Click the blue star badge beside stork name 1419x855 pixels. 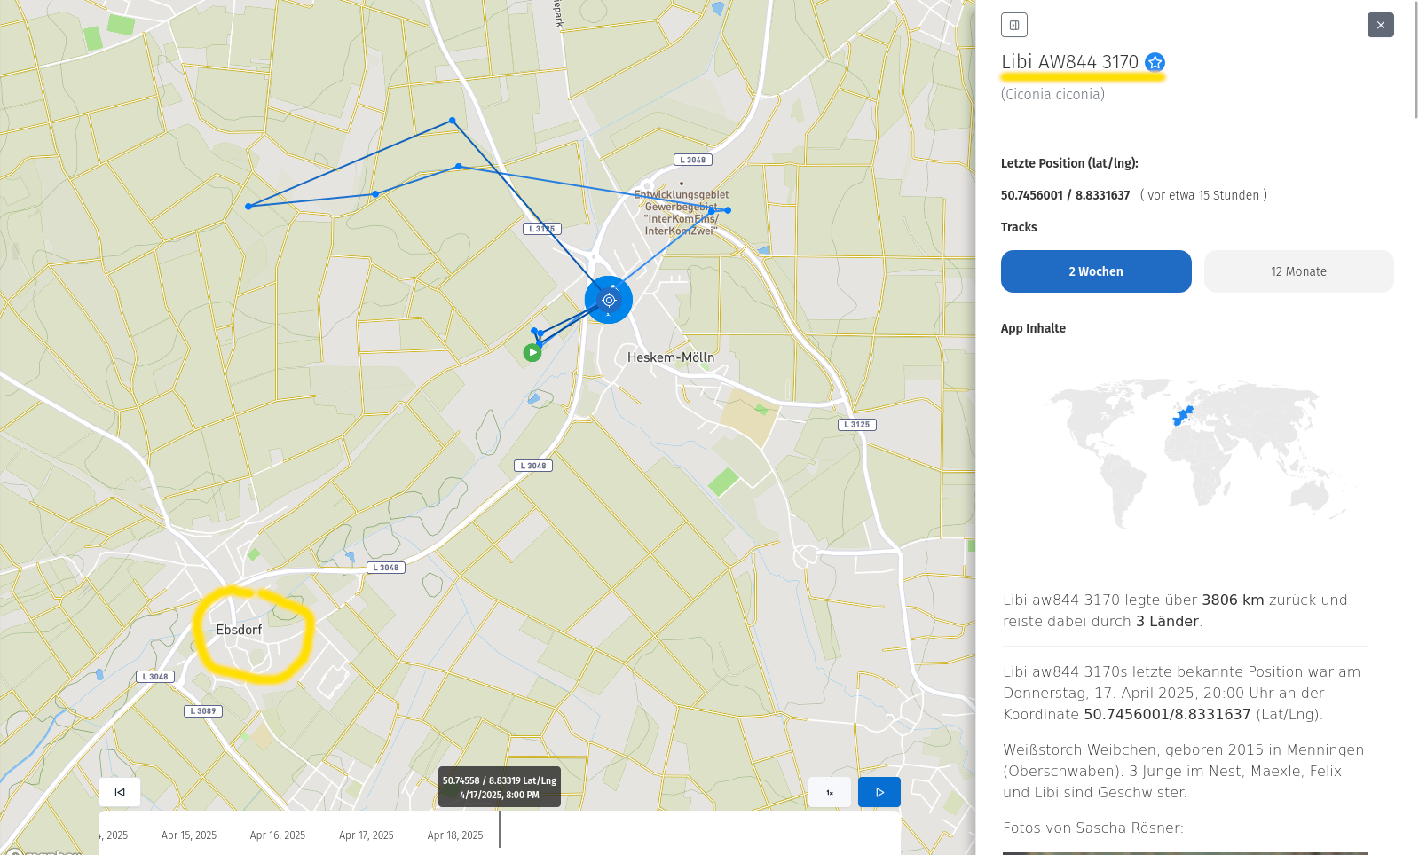point(1155,62)
